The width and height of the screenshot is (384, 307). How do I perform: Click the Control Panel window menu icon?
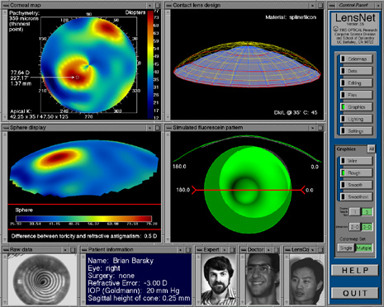coord(332,5)
